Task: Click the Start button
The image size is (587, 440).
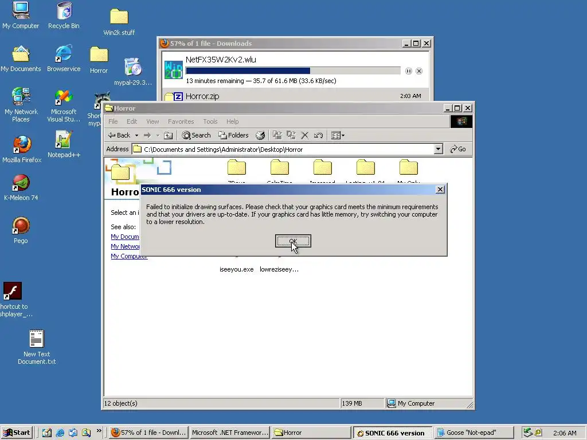Action: coord(17,433)
